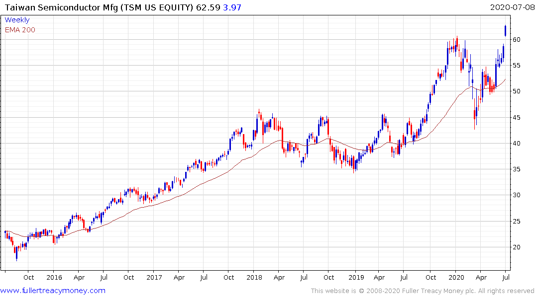This screenshot has height=298, width=535.
Task: Click the blue change value 3.97
Action: pyautogui.click(x=232, y=7)
